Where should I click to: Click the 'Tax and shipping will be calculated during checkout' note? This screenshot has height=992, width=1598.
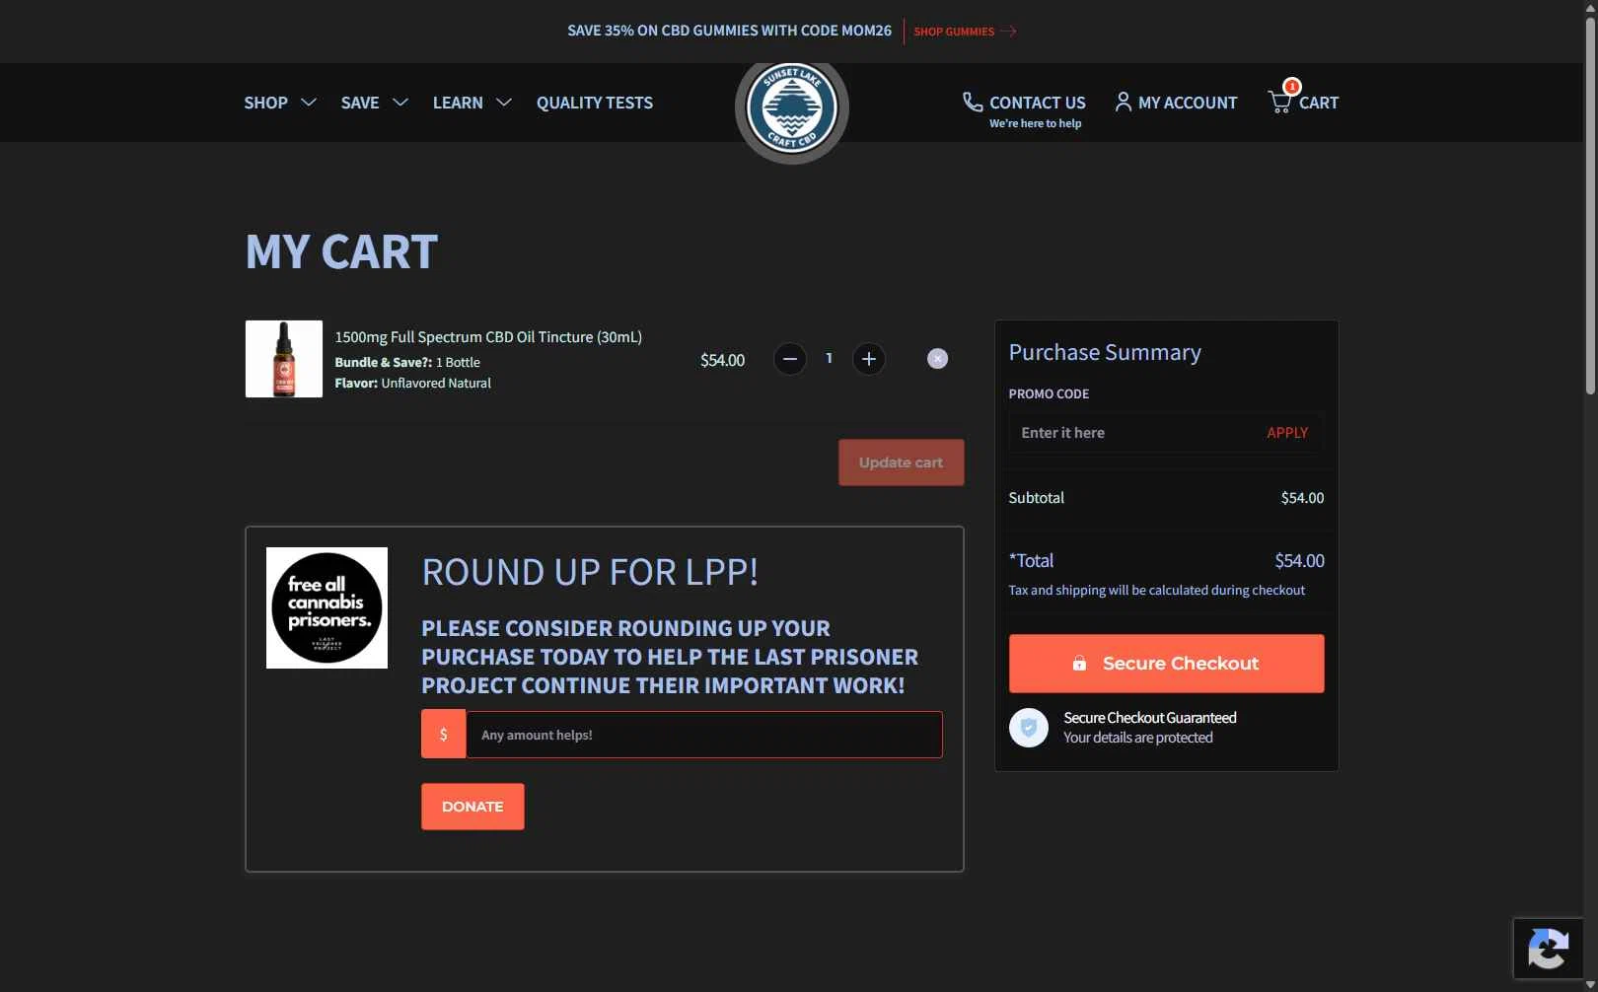click(x=1156, y=590)
